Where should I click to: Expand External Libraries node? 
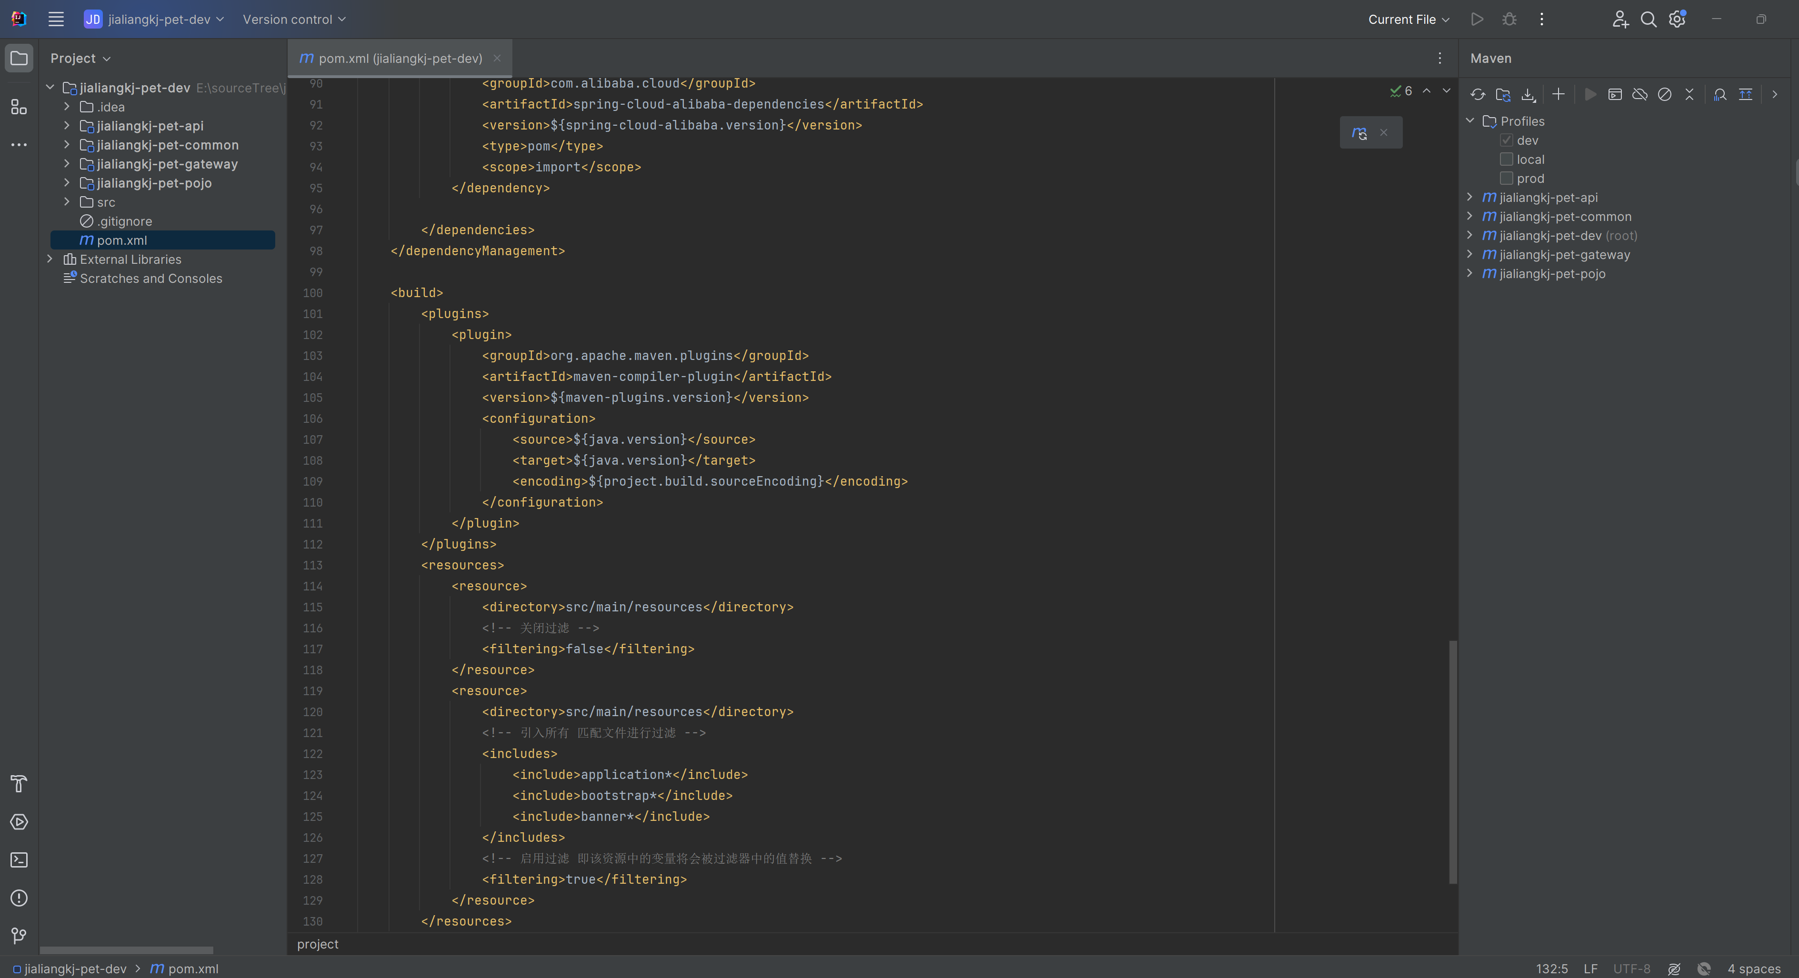(x=50, y=259)
